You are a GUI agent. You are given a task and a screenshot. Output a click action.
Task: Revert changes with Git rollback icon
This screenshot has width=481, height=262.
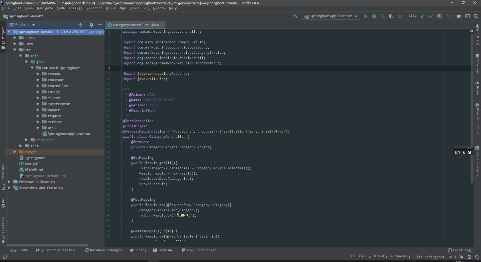tap(448, 16)
